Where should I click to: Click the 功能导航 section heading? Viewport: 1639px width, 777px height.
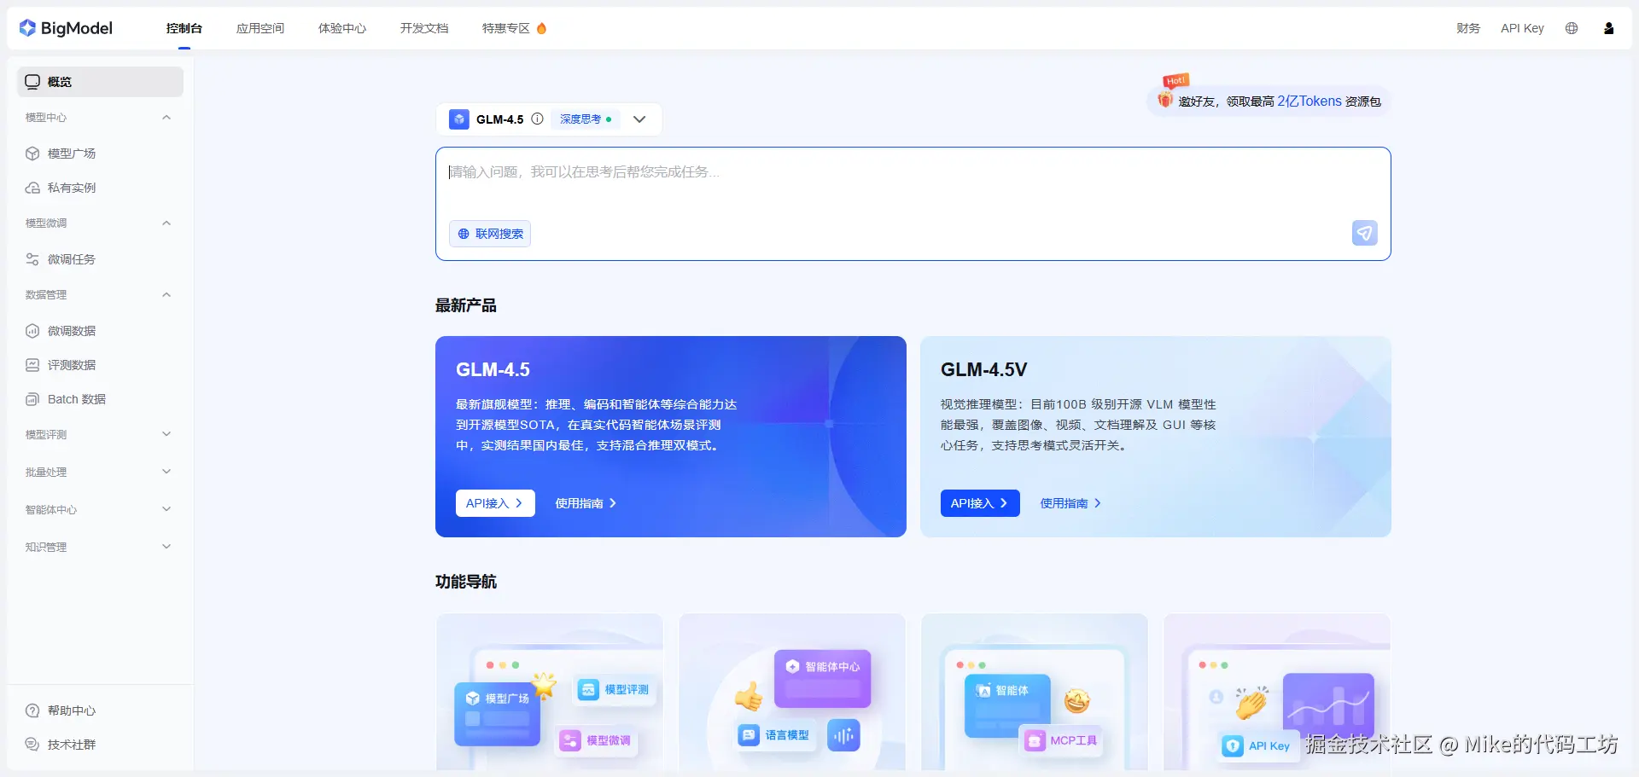[466, 582]
